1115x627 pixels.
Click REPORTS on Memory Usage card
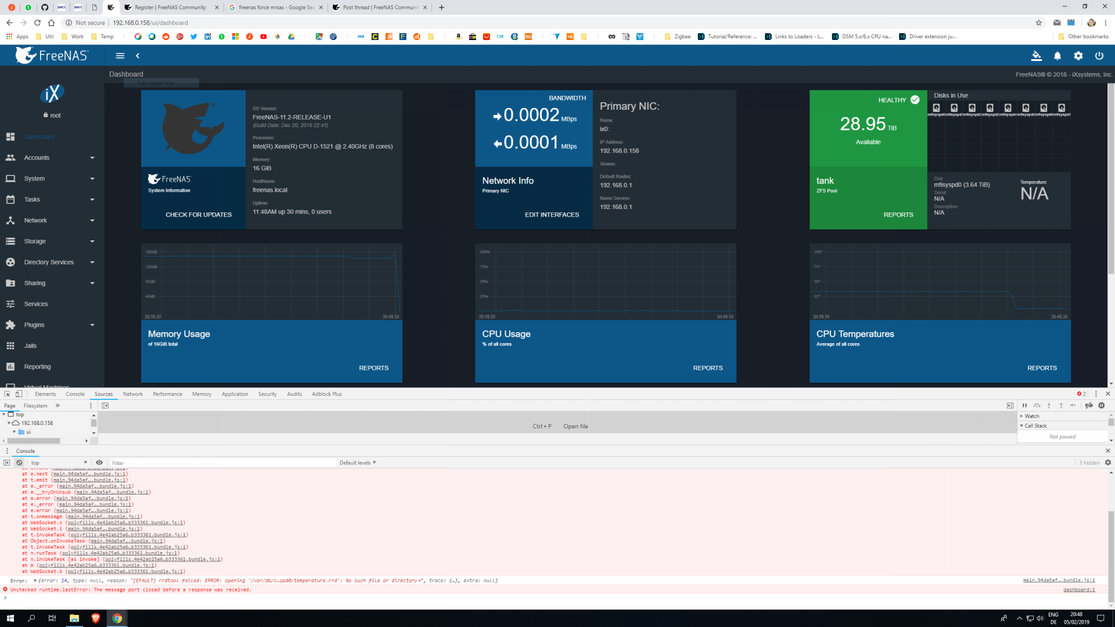(373, 368)
